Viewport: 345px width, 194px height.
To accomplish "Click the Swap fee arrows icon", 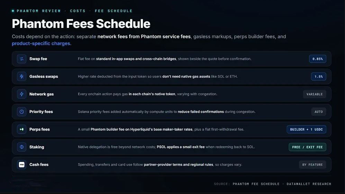I will click(x=21, y=59).
